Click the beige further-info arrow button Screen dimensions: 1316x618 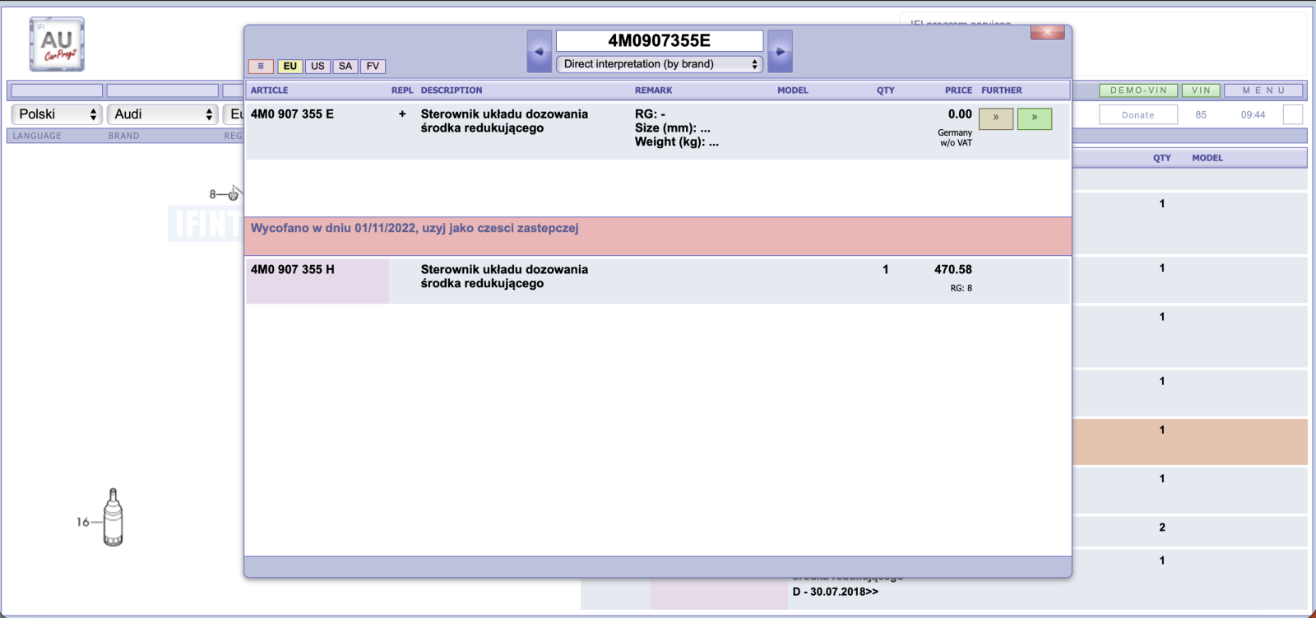click(x=995, y=118)
